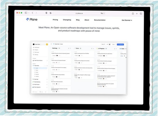The image size is (158, 116).
Task: Open the Changelog page
Action: click(x=67, y=20)
